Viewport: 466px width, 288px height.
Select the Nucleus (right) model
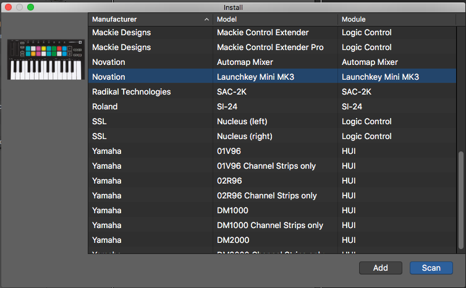(x=245, y=137)
